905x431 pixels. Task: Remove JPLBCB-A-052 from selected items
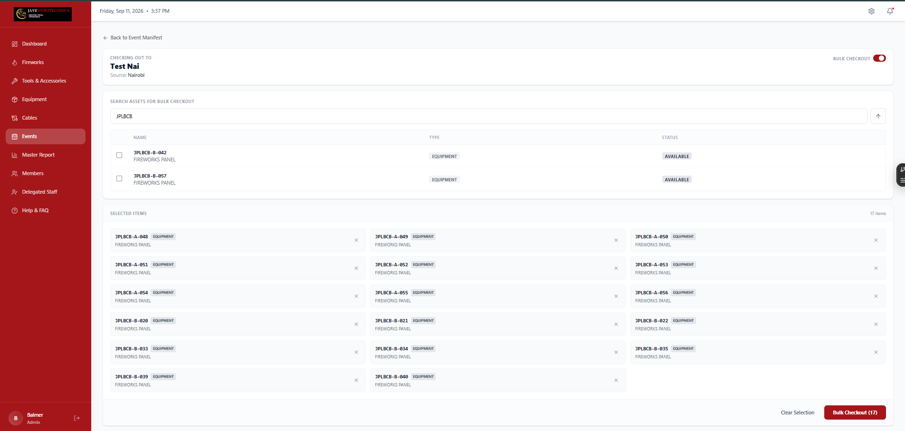point(616,268)
